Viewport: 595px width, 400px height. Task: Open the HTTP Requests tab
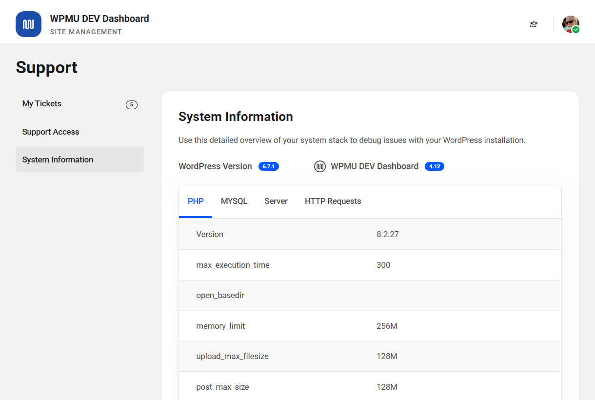point(333,201)
